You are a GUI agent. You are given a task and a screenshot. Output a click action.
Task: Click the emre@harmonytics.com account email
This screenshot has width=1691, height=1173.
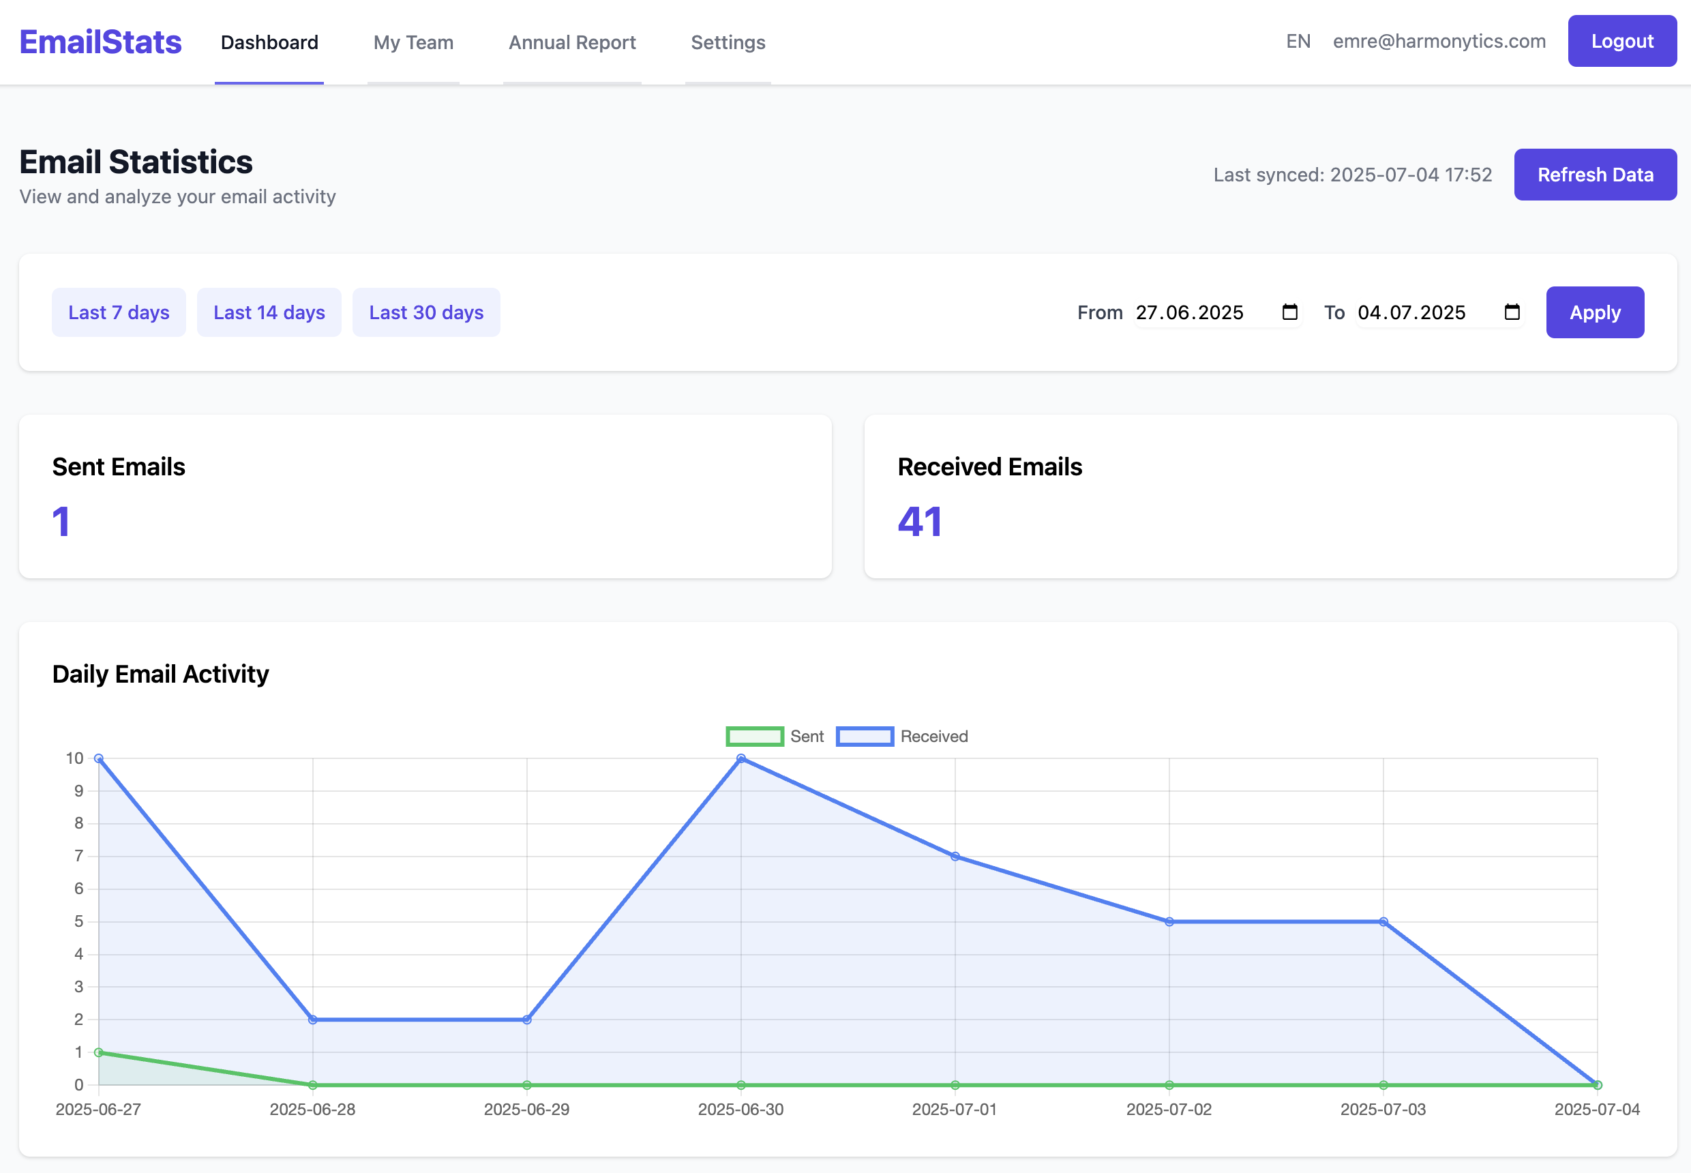click(x=1439, y=41)
